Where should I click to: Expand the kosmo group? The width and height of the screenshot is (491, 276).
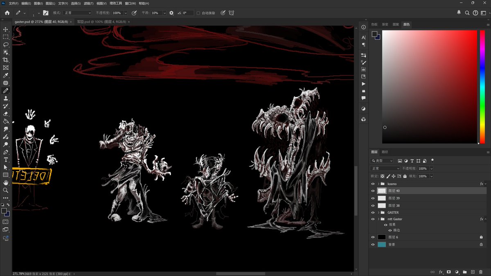coord(378,184)
